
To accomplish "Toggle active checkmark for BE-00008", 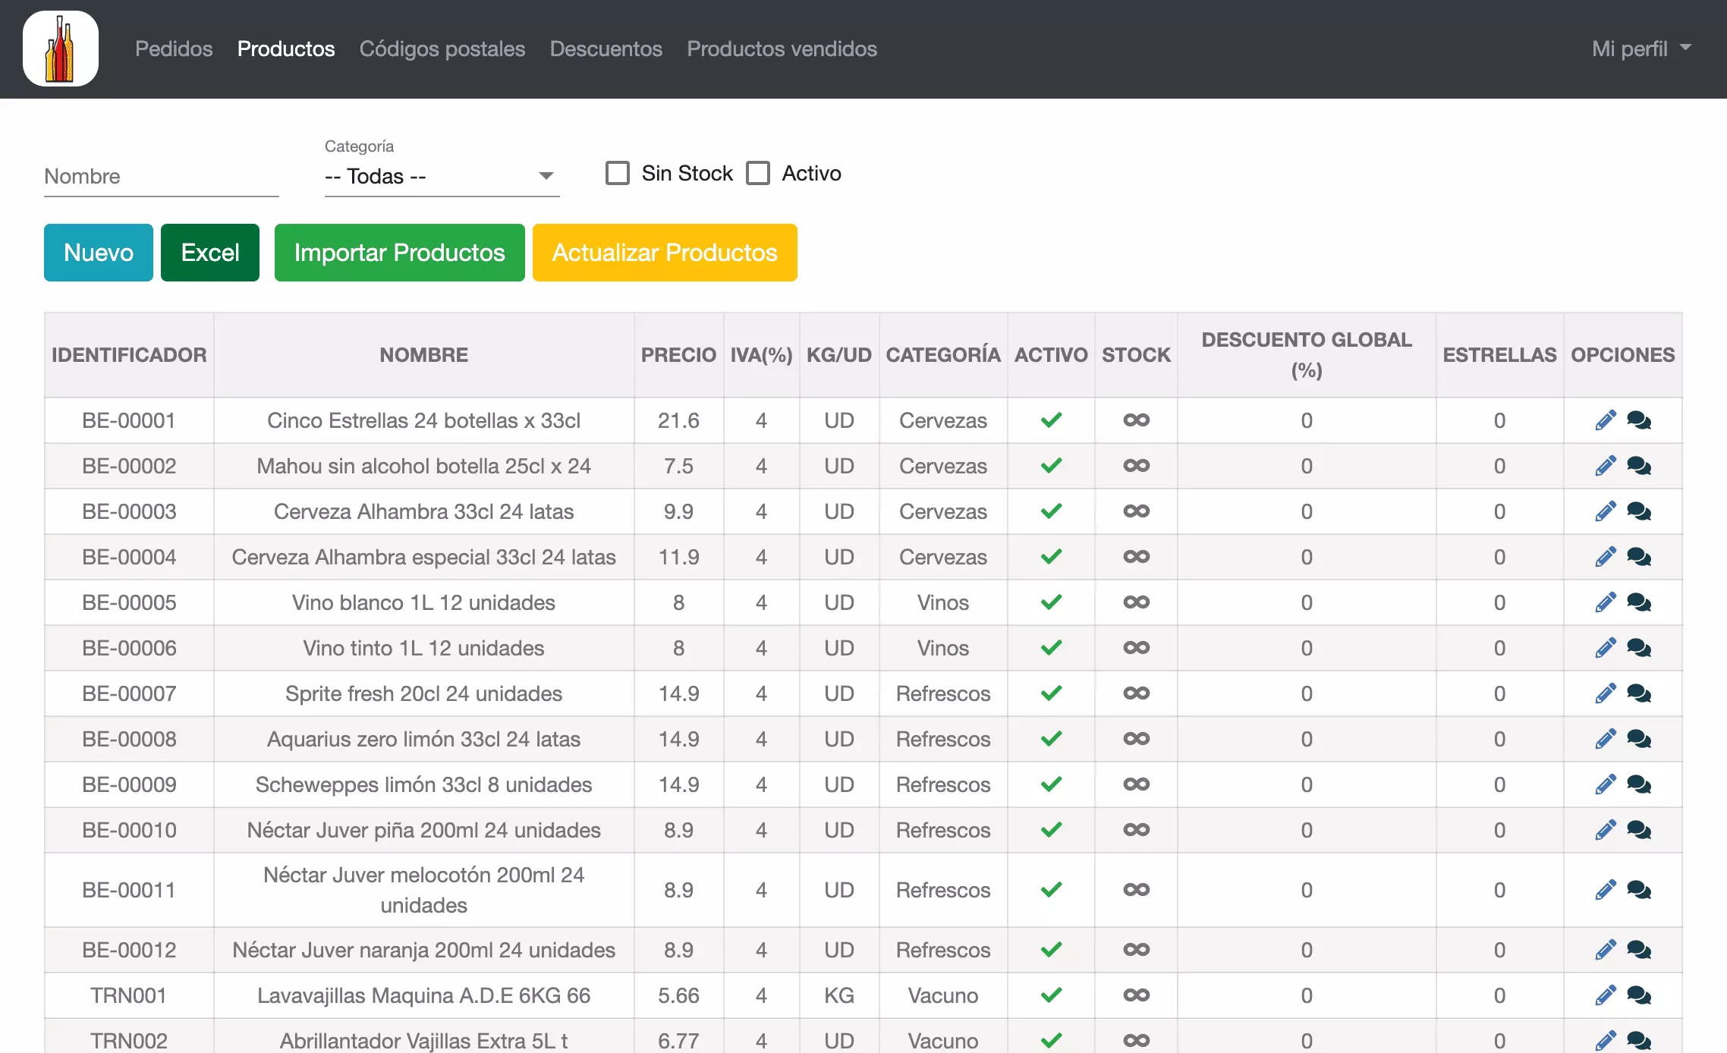I will point(1051,739).
